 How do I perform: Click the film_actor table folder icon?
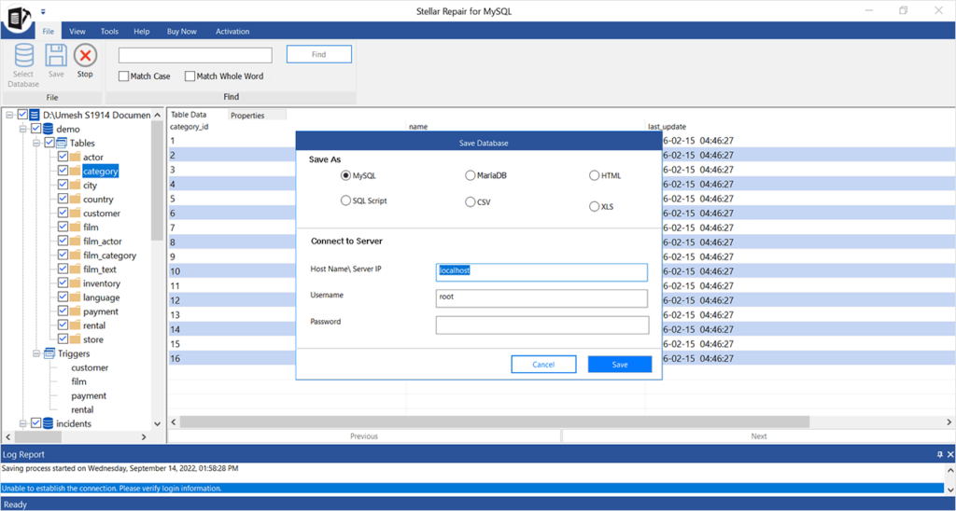point(75,242)
